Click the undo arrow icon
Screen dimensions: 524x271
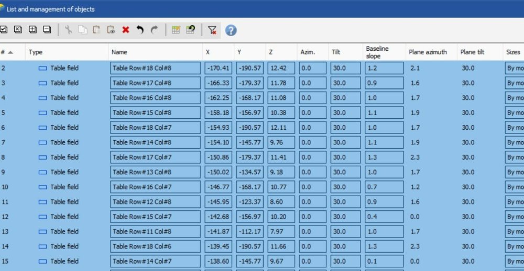140,30
